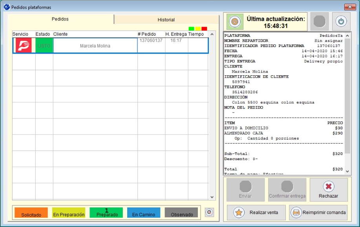Click the green Preparado status box
Viewport: 360px width, 227px height.
click(106, 212)
